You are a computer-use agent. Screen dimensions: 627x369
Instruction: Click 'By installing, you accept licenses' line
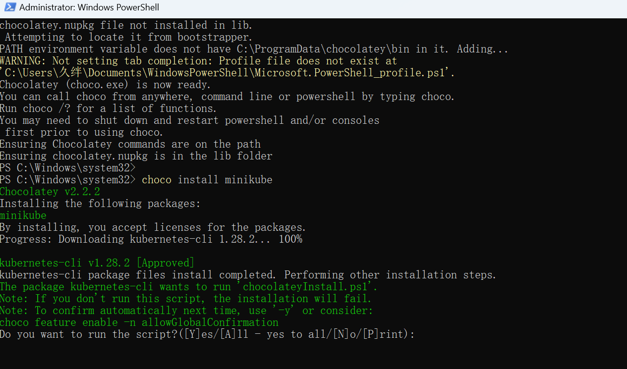153,227
